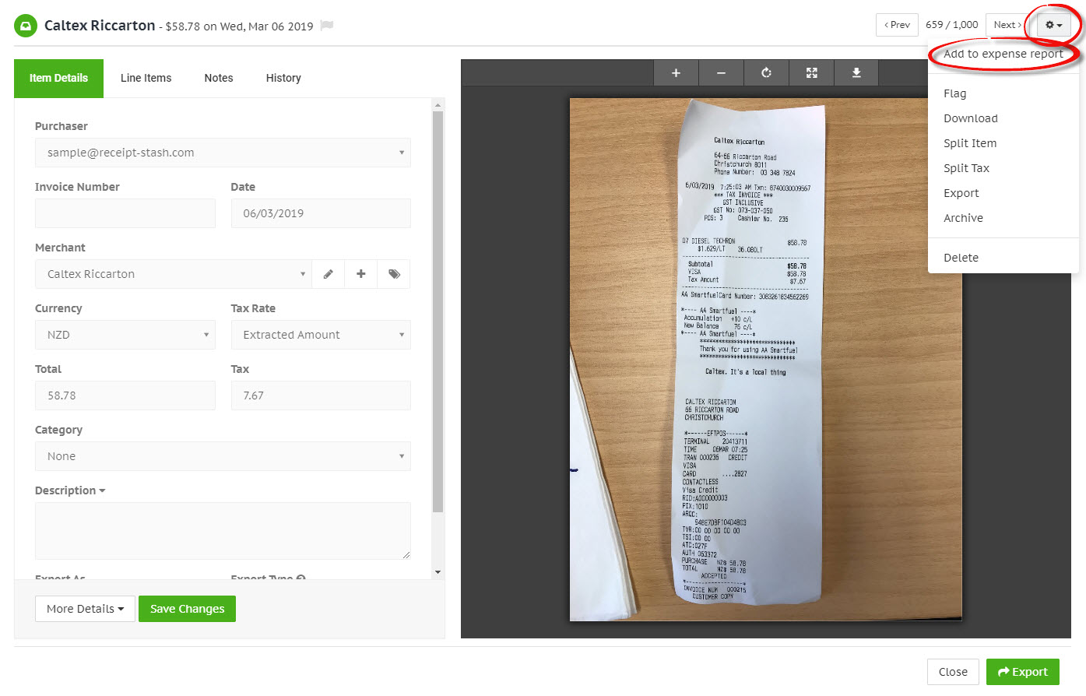
Task: Save changes to the item details
Action: pyautogui.click(x=187, y=608)
